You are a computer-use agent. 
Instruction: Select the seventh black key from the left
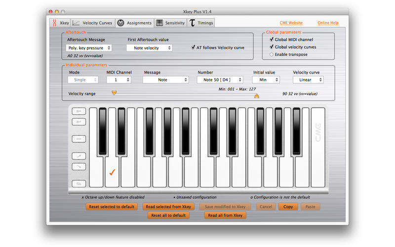(232, 131)
